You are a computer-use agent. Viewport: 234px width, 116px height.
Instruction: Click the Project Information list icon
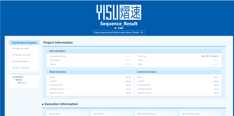pyautogui.click(x=13, y=49)
